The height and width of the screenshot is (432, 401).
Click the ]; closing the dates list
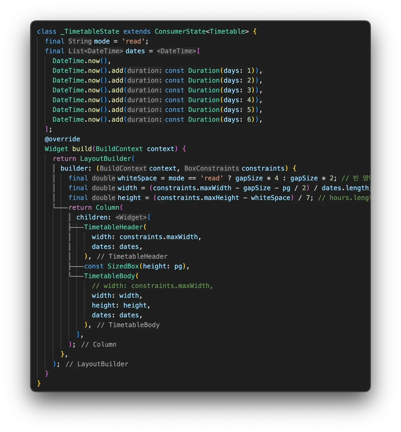coord(48,129)
